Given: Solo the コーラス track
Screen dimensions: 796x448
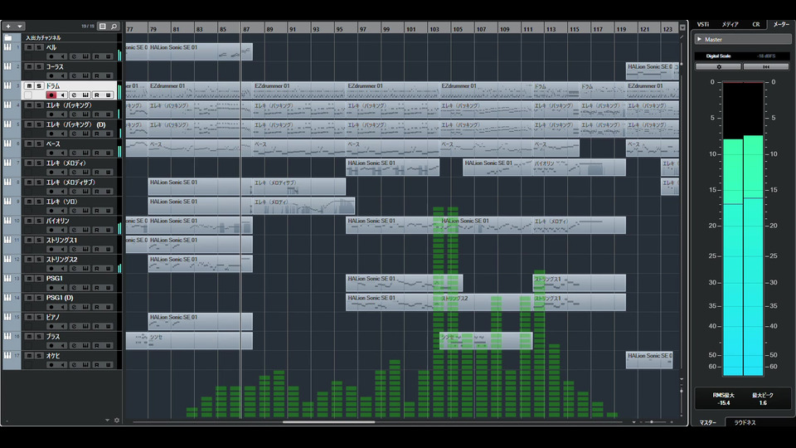Looking at the screenshot, I should [x=39, y=66].
